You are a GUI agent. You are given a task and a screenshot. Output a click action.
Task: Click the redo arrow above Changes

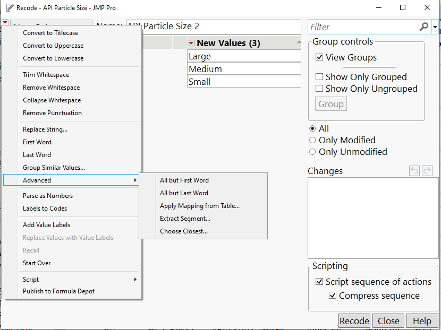(427, 171)
